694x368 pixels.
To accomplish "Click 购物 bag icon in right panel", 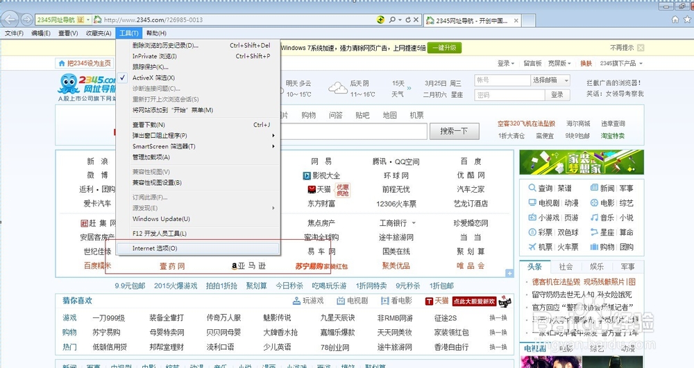I will [594, 247].
